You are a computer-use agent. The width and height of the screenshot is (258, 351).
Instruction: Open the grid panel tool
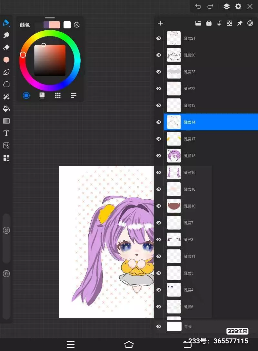(x=6, y=158)
